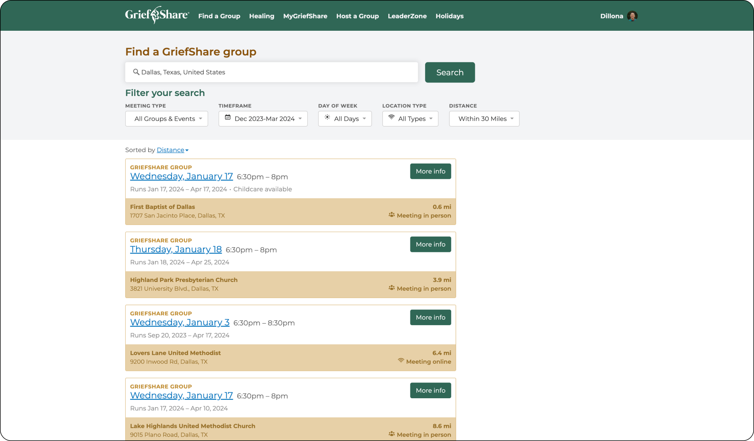Click the in-person people icon for First Baptist

click(392, 215)
